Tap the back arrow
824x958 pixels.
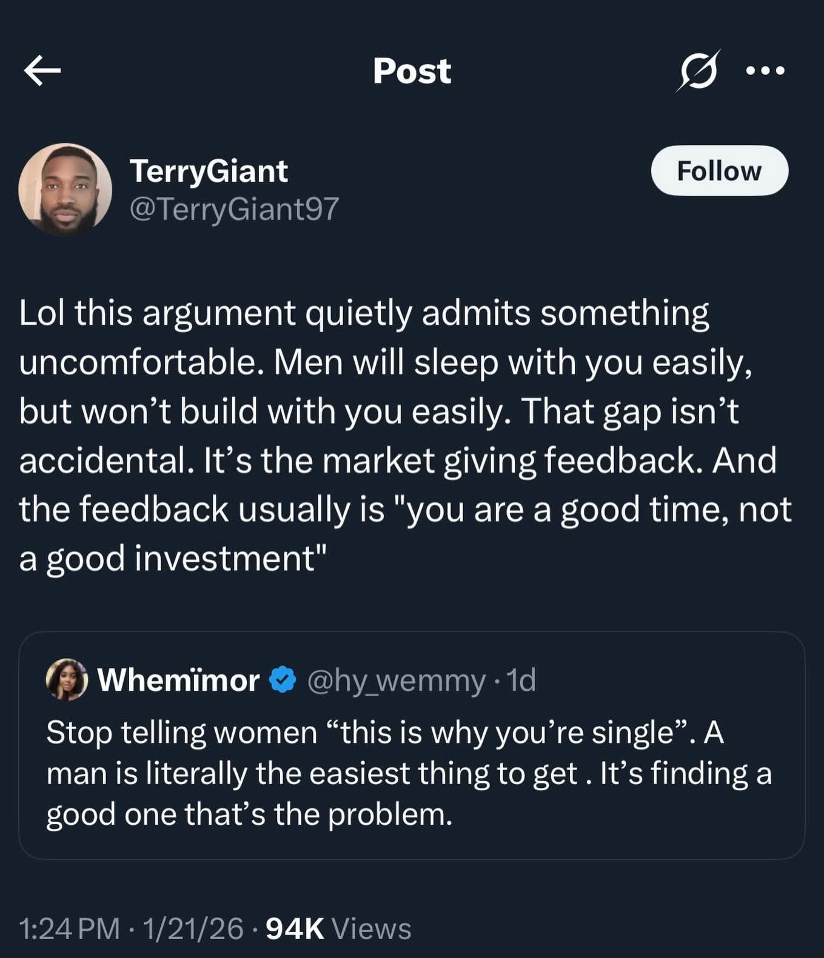(42, 71)
